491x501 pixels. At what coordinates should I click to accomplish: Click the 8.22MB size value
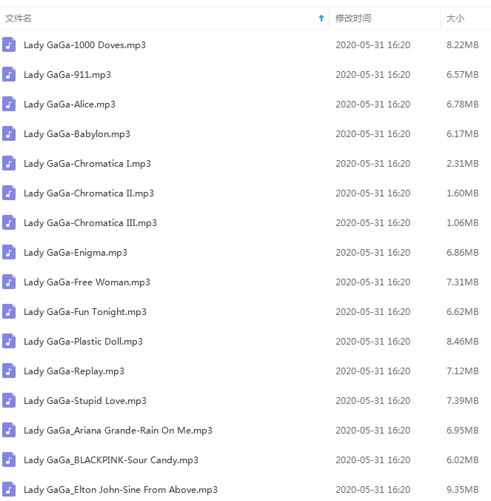click(x=463, y=45)
